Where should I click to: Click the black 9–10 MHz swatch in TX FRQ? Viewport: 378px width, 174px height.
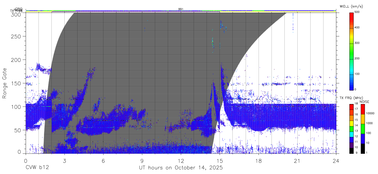click(351, 150)
